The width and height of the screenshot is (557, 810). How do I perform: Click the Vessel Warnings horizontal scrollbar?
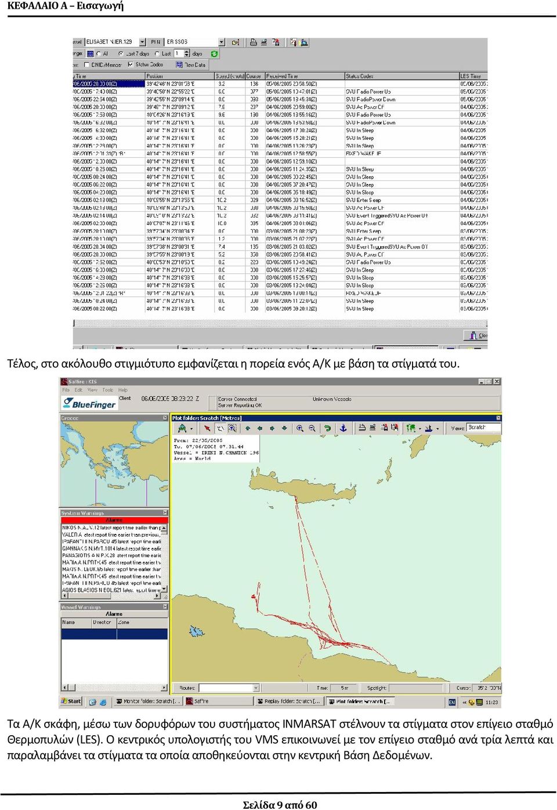tap(114, 688)
